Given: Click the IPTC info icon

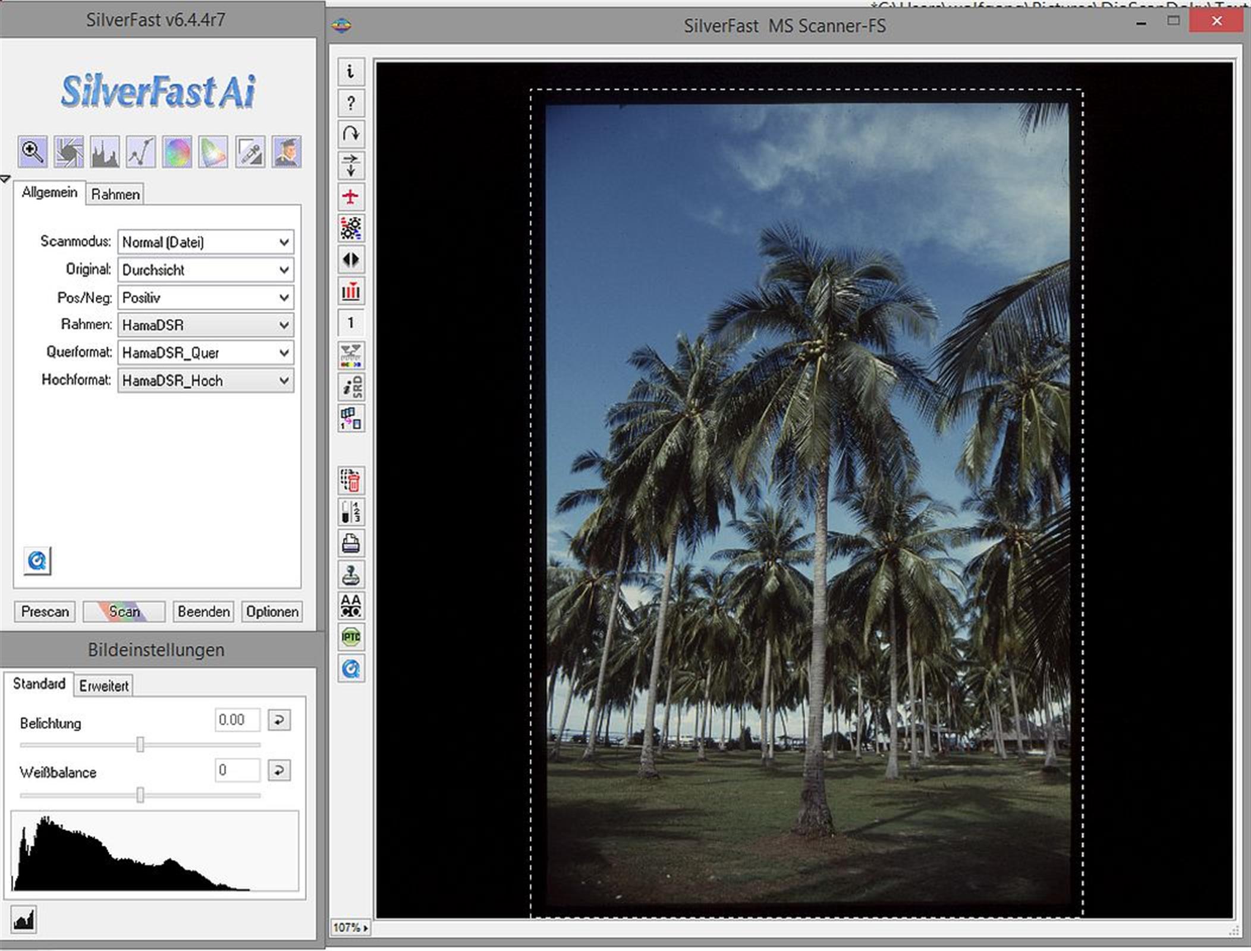Looking at the screenshot, I should pyautogui.click(x=351, y=637).
